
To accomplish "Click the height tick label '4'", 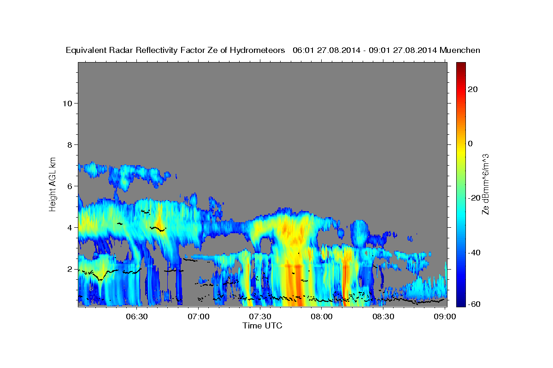I will (71, 228).
